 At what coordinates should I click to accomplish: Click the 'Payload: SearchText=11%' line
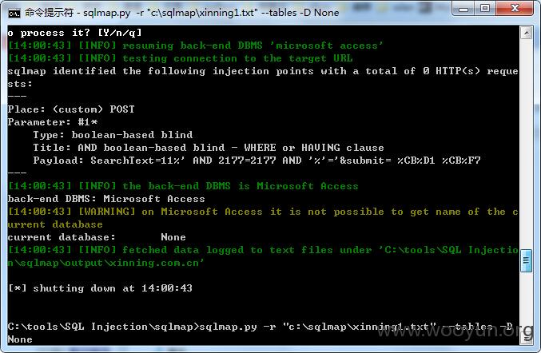pyautogui.click(x=257, y=161)
